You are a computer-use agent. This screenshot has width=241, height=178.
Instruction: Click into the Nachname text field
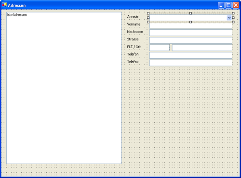(191, 33)
